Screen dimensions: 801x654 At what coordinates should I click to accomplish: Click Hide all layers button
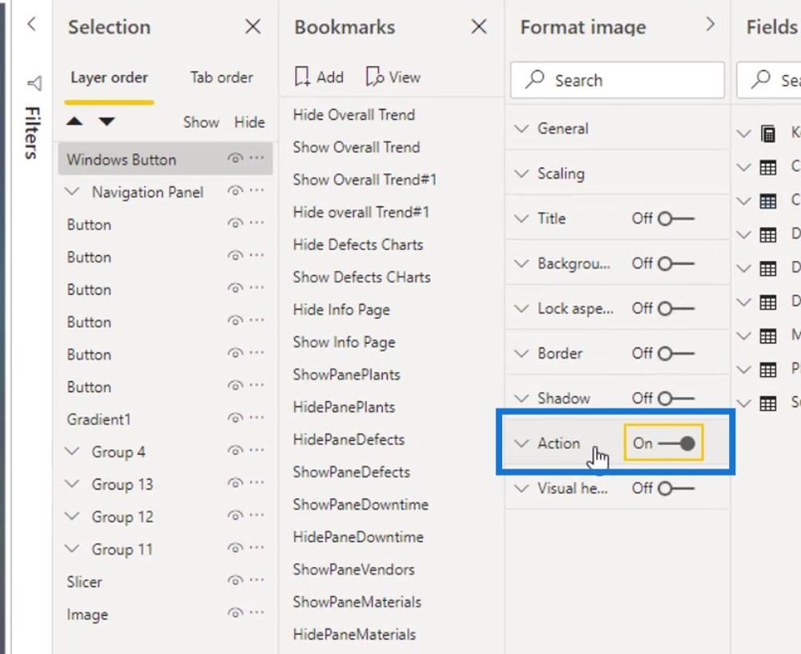[249, 122]
